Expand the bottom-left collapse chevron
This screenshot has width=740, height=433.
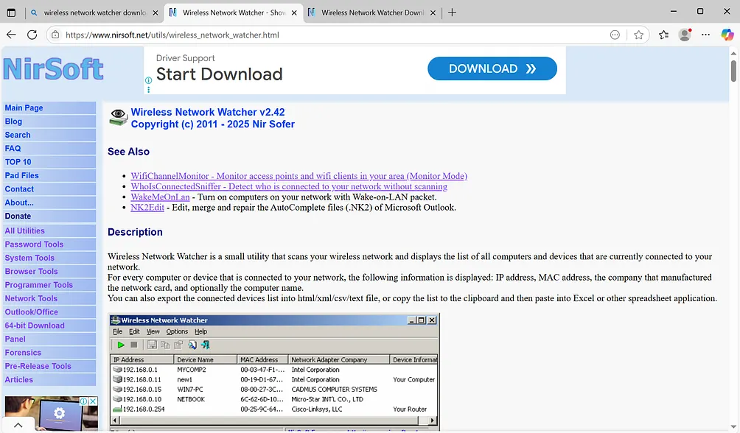(x=18, y=425)
